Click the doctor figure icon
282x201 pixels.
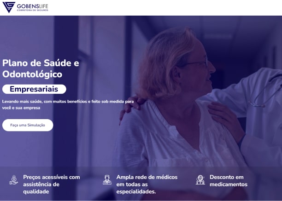pos(107,180)
